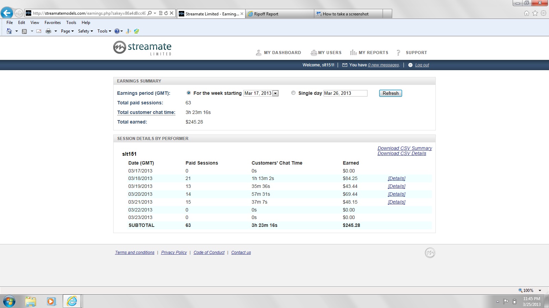Open the Contact us footer link
Image resolution: width=549 pixels, height=308 pixels.
coord(241,253)
